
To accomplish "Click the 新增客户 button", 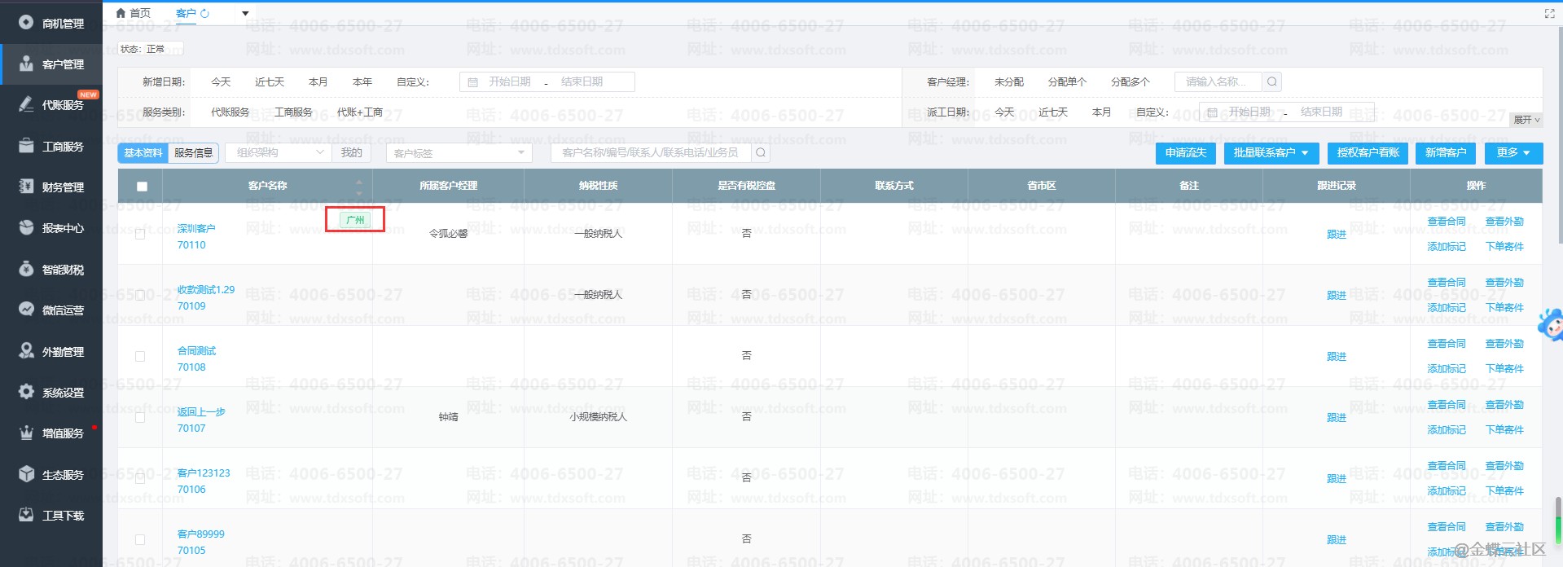I will pos(1445,152).
